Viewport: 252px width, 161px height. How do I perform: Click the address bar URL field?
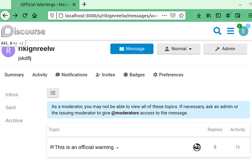(112, 16)
